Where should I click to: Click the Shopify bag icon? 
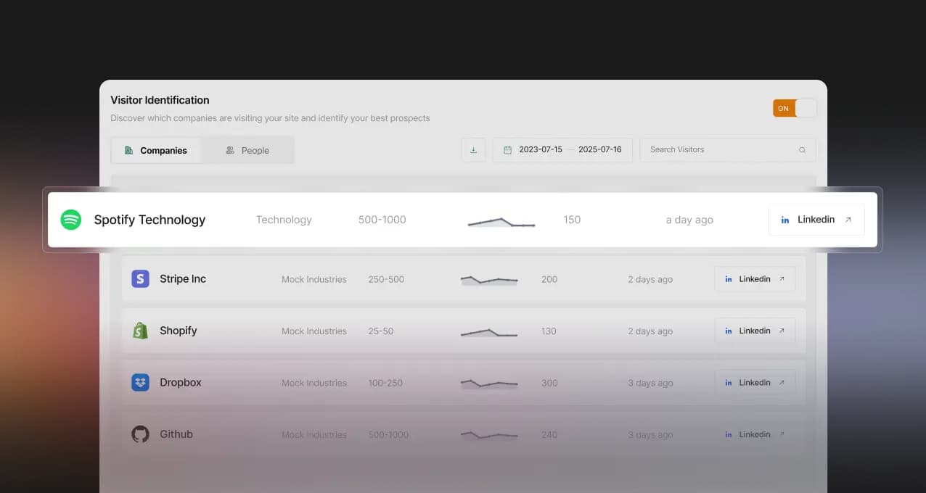(x=140, y=330)
